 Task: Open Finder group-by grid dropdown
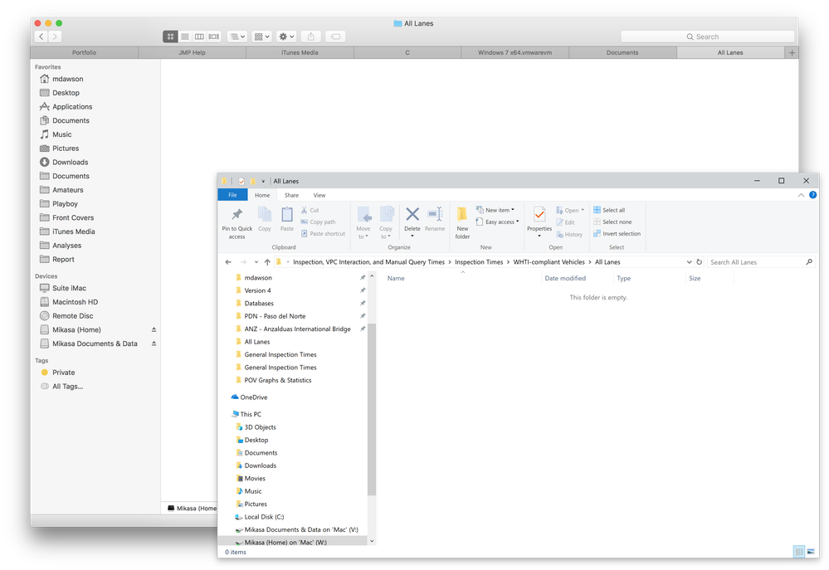tap(261, 37)
